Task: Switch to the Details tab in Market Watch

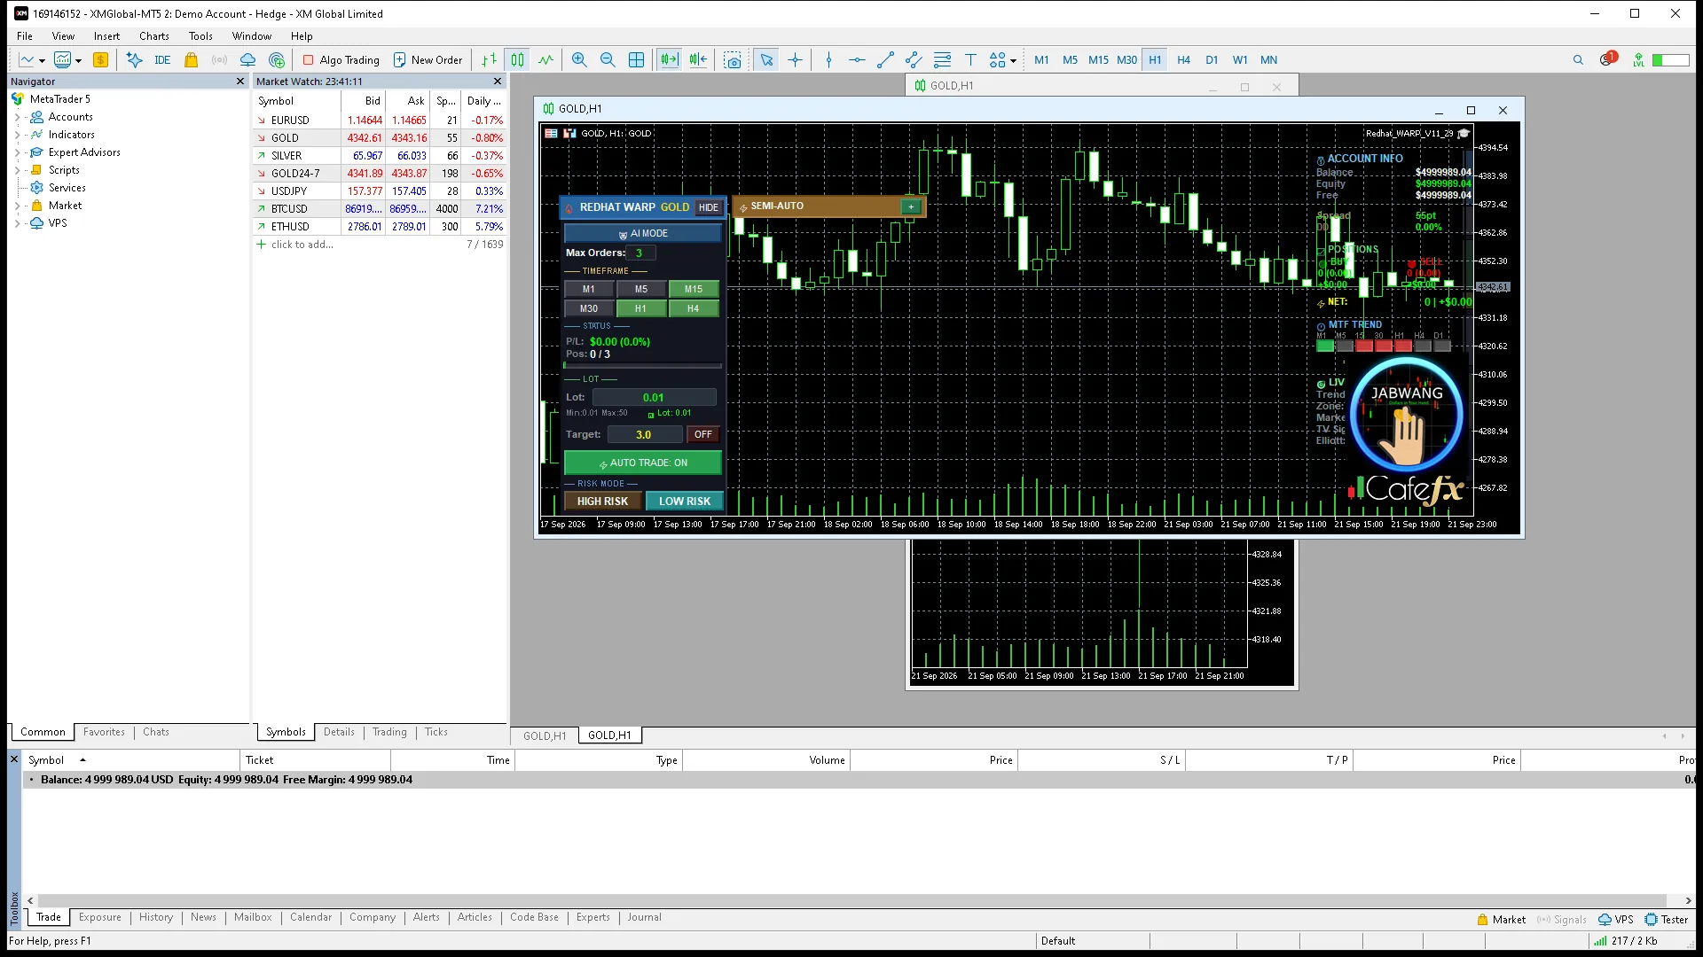Action: point(339,732)
